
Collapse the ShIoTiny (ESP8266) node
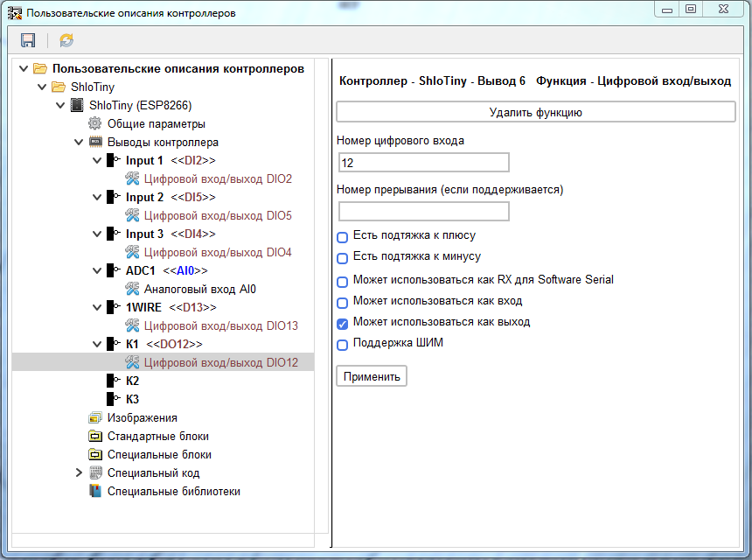pos(60,105)
